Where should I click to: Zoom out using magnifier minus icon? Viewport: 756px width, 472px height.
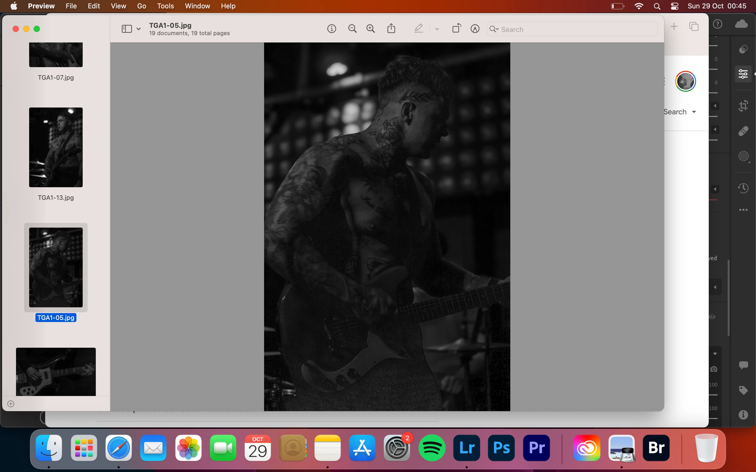point(352,29)
